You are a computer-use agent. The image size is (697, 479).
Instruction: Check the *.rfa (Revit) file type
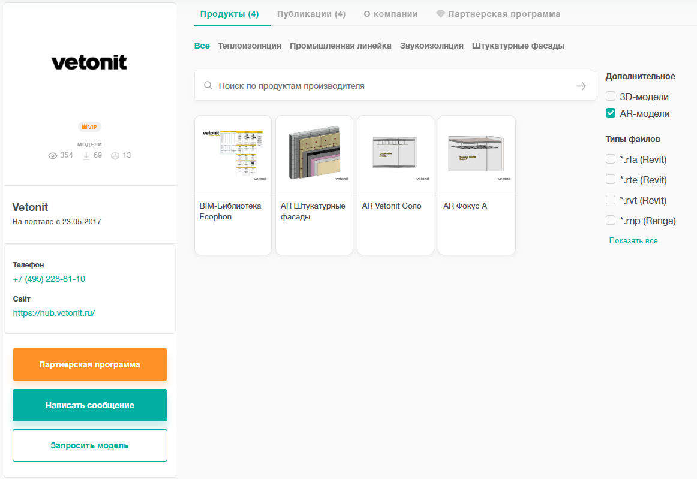610,159
